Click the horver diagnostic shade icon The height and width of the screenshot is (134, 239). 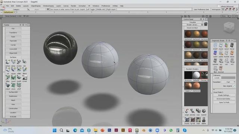[x=232, y=45]
